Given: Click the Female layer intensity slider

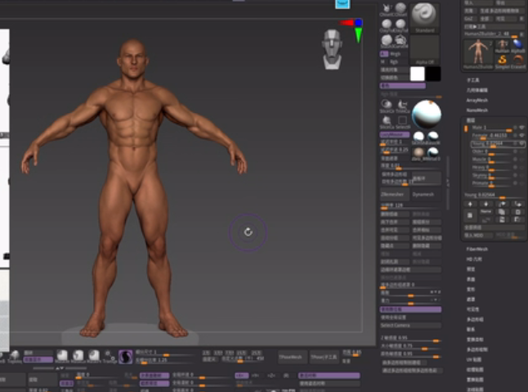Looking at the screenshot, I should [x=492, y=136].
